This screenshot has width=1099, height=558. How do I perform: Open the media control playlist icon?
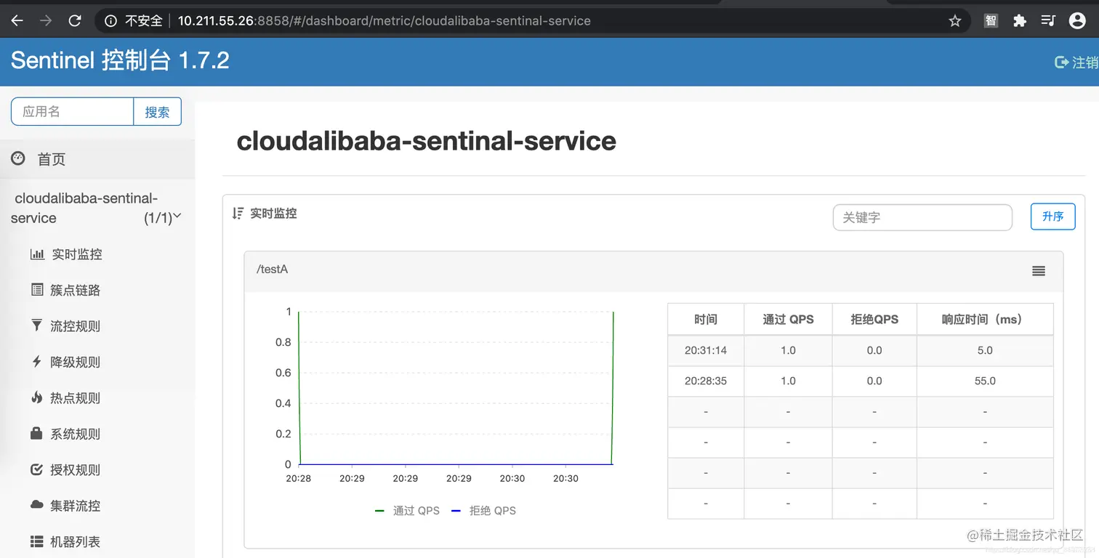(x=1048, y=21)
